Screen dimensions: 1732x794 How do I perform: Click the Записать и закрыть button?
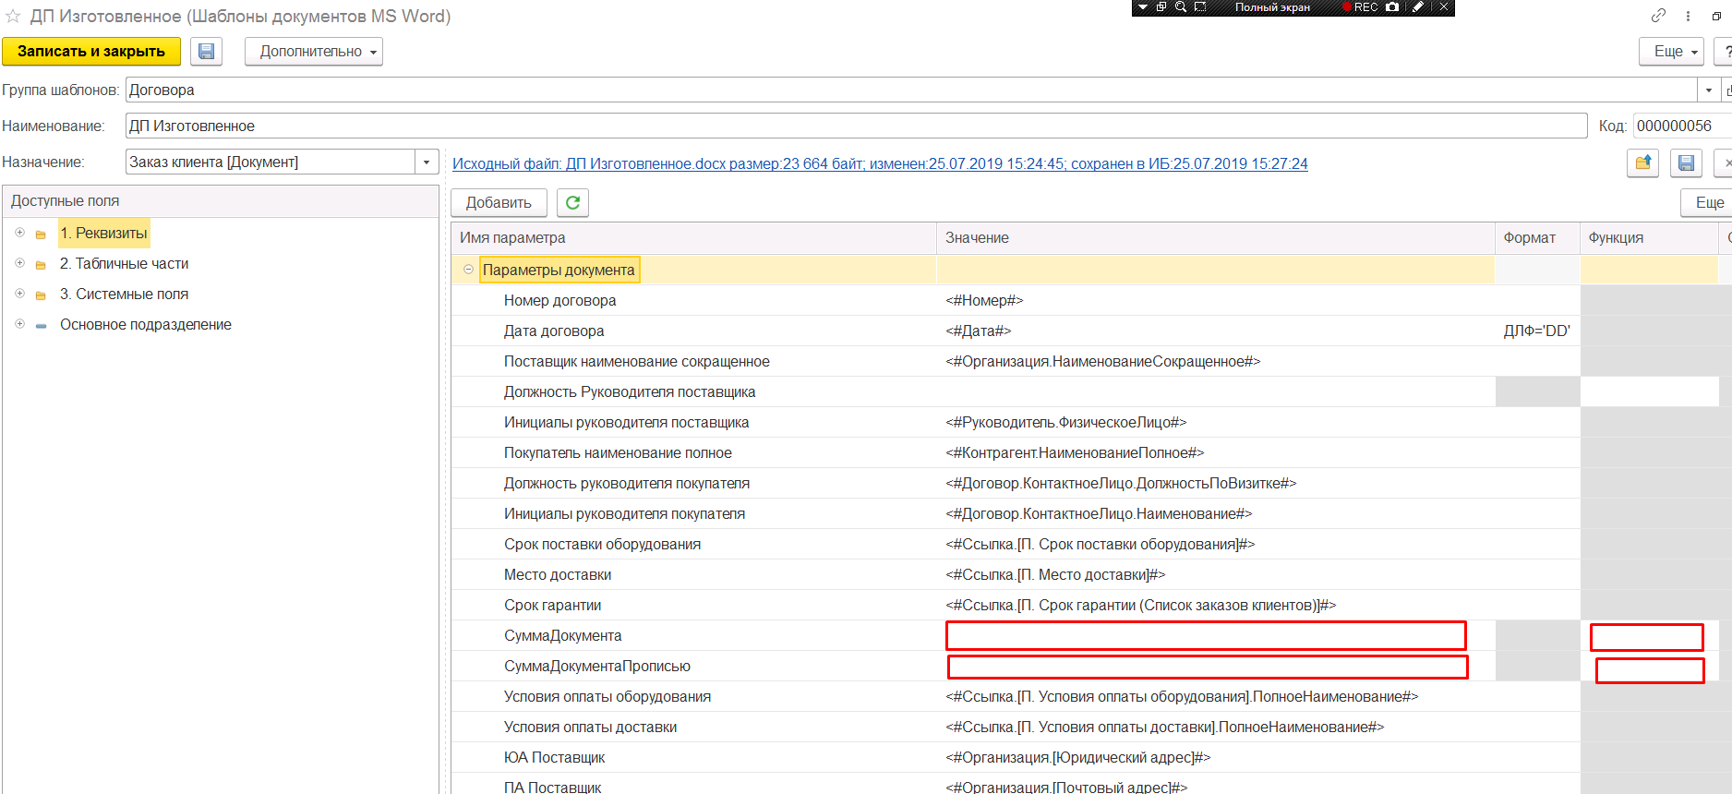[90, 52]
